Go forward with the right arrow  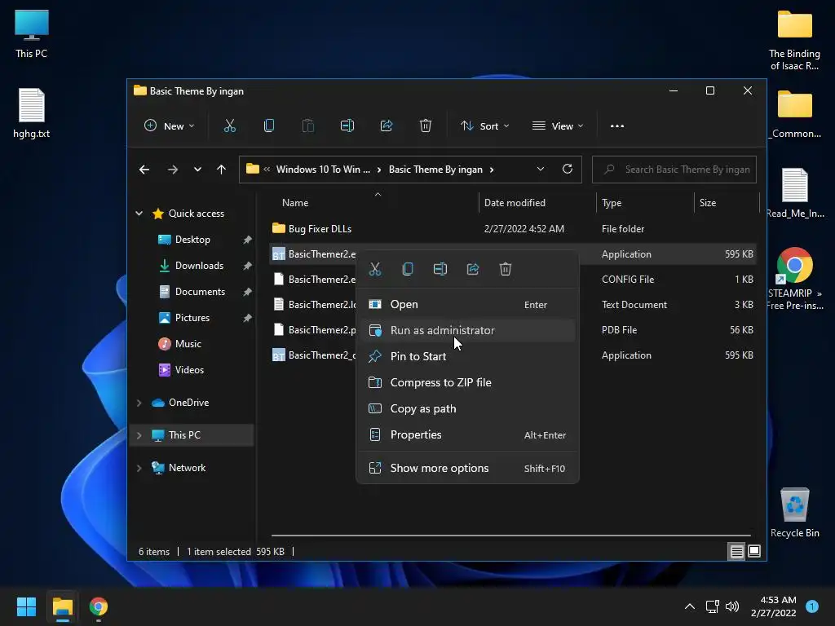pos(173,170)
